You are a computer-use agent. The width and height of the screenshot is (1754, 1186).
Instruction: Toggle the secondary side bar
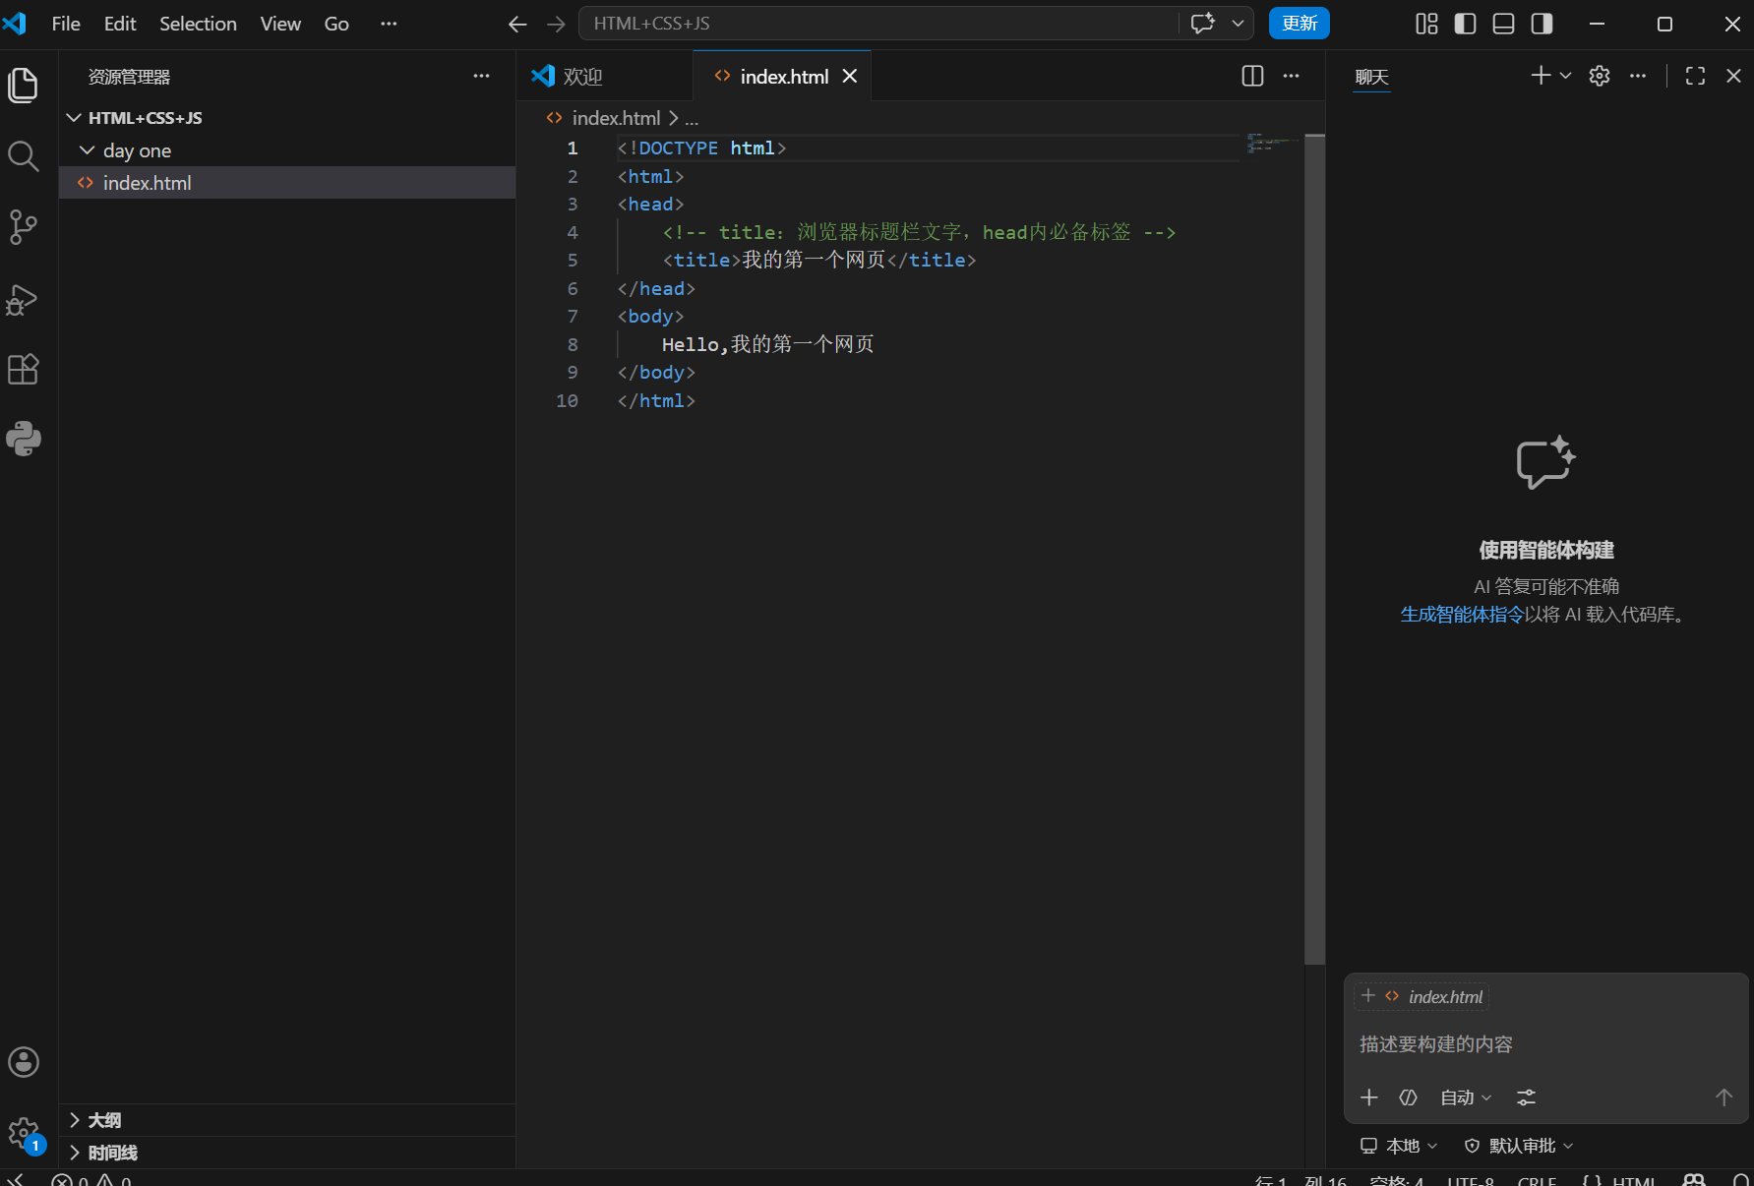(x=1542, y=24)
